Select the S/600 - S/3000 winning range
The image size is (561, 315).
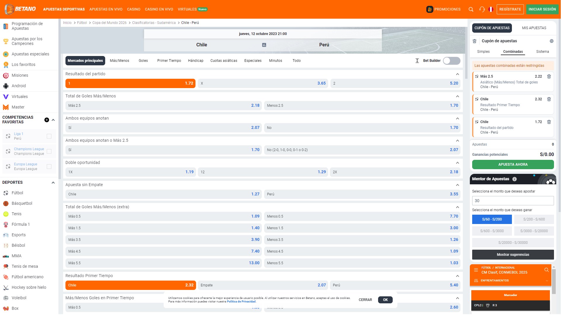pyautogui.click(x=492, y=231)
